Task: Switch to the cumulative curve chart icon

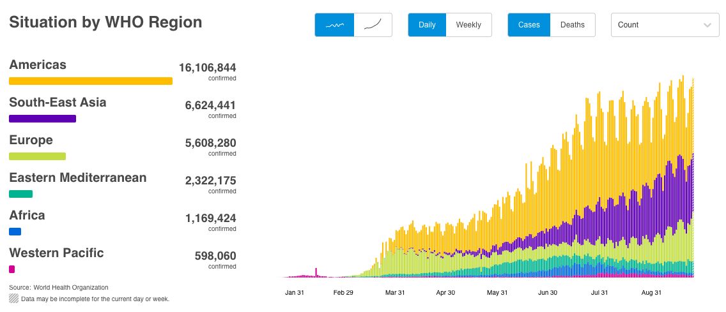Action: tap(373, 25)
